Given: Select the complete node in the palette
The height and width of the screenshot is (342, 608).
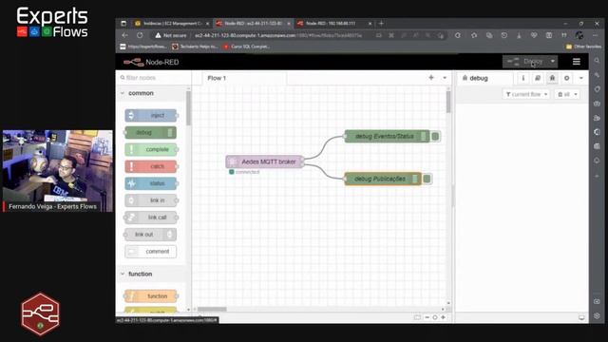Looking at the screenshot, I should [x=151, y=149].
